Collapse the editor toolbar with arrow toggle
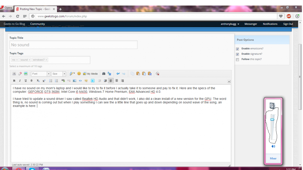303x170 pixels. (229, 81)
